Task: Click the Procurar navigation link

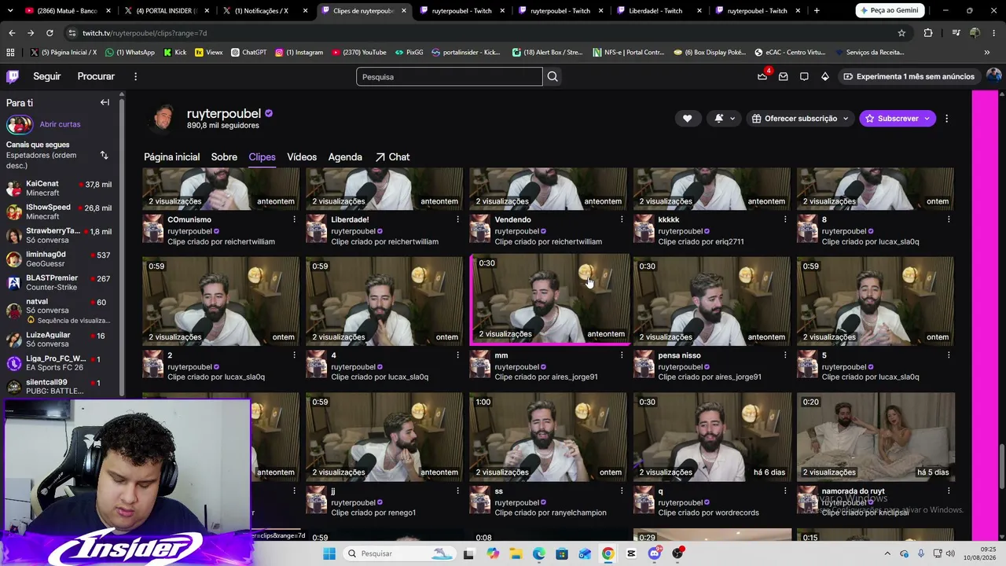Action: coord(96,76)
